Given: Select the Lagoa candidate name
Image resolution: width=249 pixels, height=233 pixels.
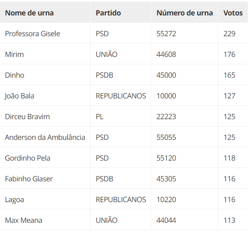Looking at the screenshot, I should coord(14,200).
